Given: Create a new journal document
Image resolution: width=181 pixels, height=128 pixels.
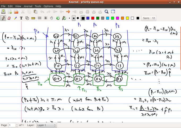Looking at the screenshot, I should tap(10, 11).
